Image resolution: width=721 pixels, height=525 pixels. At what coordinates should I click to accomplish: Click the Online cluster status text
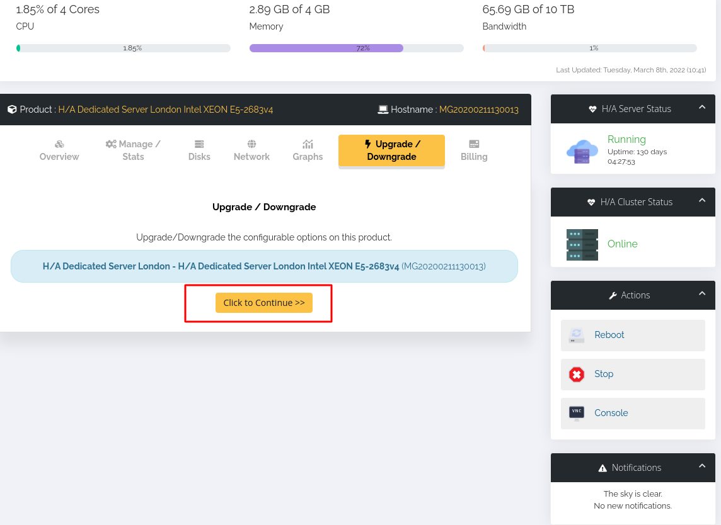622,244
